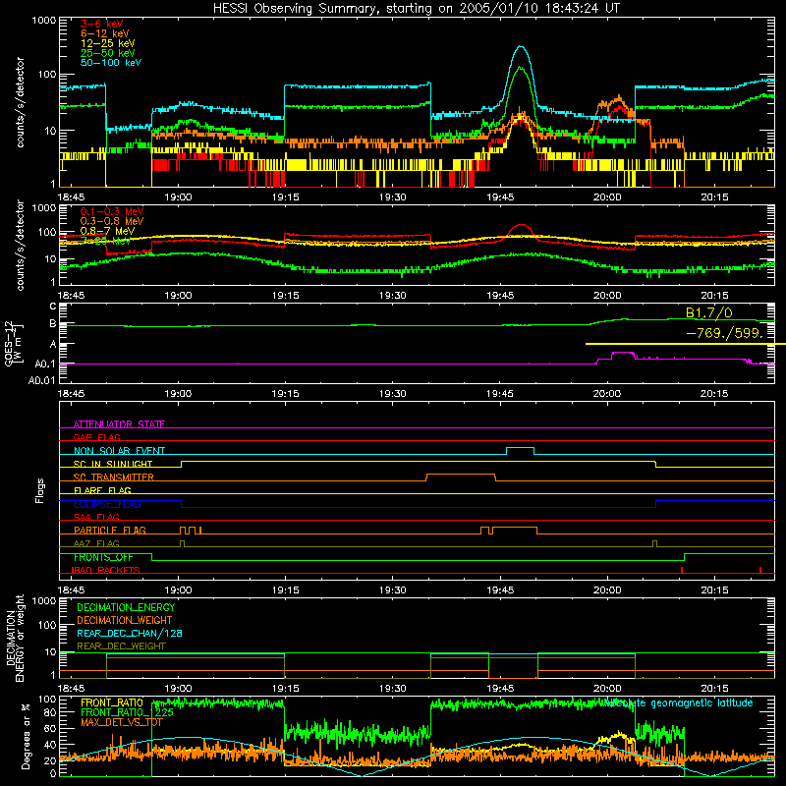Image resolution: width=786 pixels, height=786 pixels.
Task: Click the MAX_DET_VS_TOT legend label
Action: (x=121, y=722)
